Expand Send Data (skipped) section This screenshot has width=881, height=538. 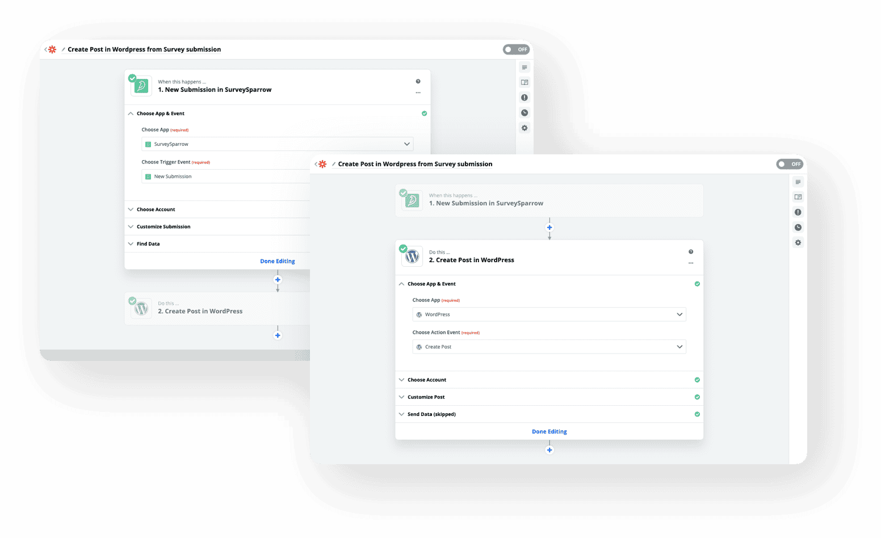pos(549,414)
